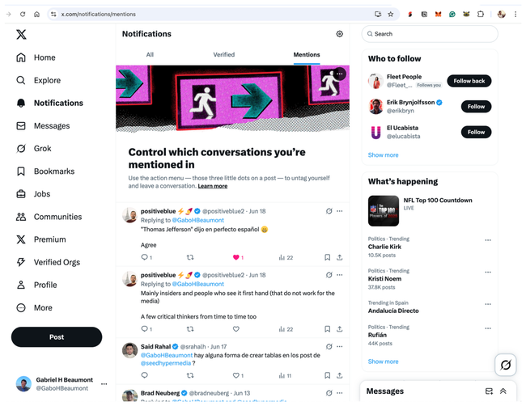The width and height of the screenshot is (526, 406).
Task: Open more options for Charlie Kirk trend
Action: coord(488,240)
